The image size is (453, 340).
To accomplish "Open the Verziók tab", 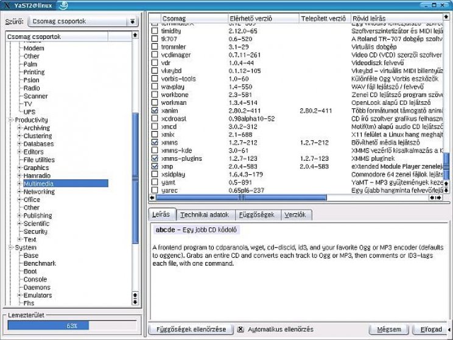I will (295, 215).
